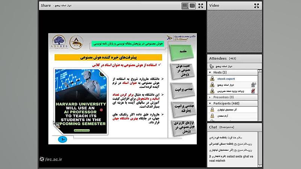Click the Share pod title
Screen dimensions: 301x169
[x=46, y=6]
